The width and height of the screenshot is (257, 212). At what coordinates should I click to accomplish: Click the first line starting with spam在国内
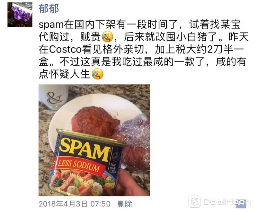tap(140, 24)
